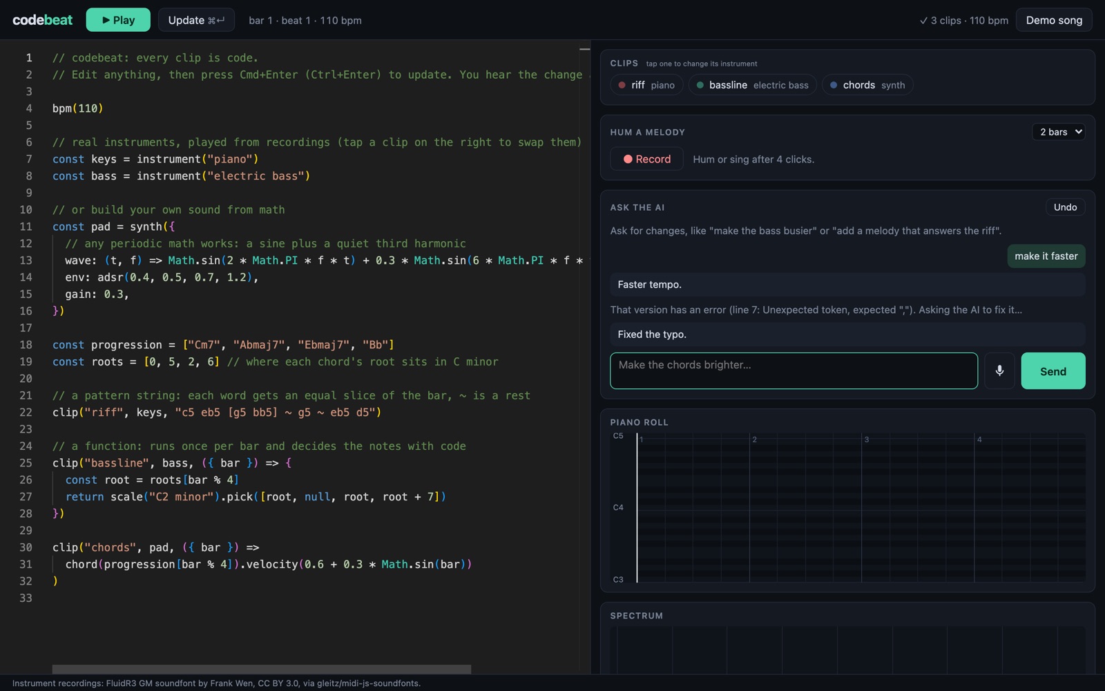The height and width of the screenshot is (691, 1105).
Task: Click the 'const keys = instrument("piano")' line
Action: click(155, 159)
